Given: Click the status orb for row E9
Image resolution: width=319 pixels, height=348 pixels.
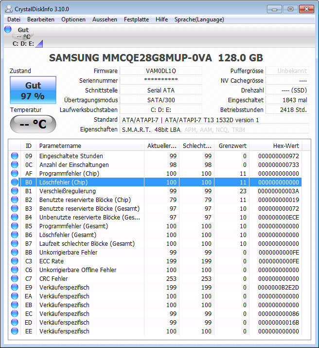Looking at the screenshot, I should [15, 288].
